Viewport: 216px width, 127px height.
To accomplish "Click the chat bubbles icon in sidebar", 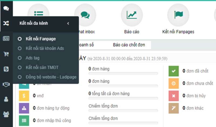I will [x=6, y=8].
